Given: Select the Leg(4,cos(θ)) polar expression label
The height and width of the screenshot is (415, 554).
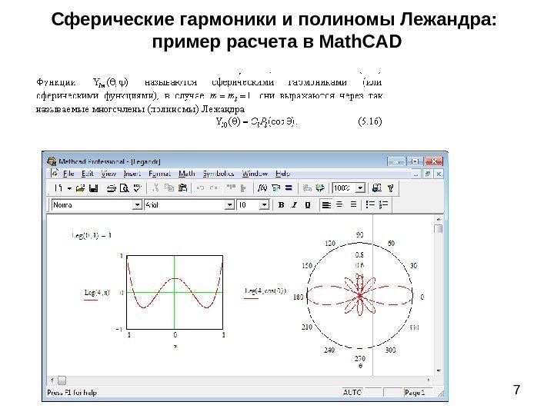Looking at the screenshot, I should coord(265,290).
